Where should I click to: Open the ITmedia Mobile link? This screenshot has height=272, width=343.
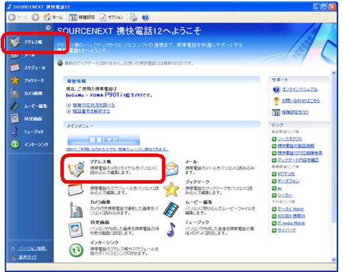(292, 223)
